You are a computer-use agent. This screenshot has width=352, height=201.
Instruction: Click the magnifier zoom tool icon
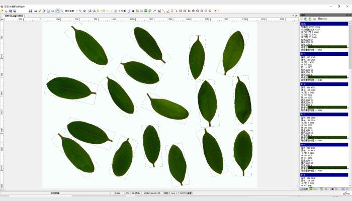(62, 11)
